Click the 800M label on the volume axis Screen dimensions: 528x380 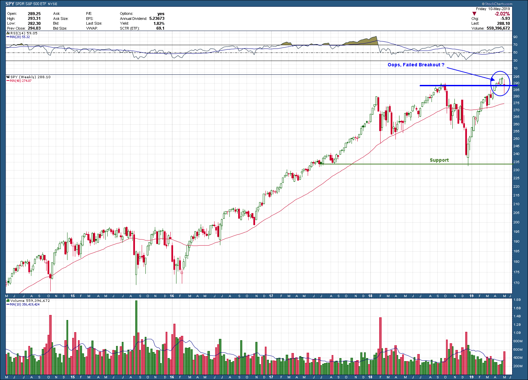pyautogui.click(x=518, y=341)
